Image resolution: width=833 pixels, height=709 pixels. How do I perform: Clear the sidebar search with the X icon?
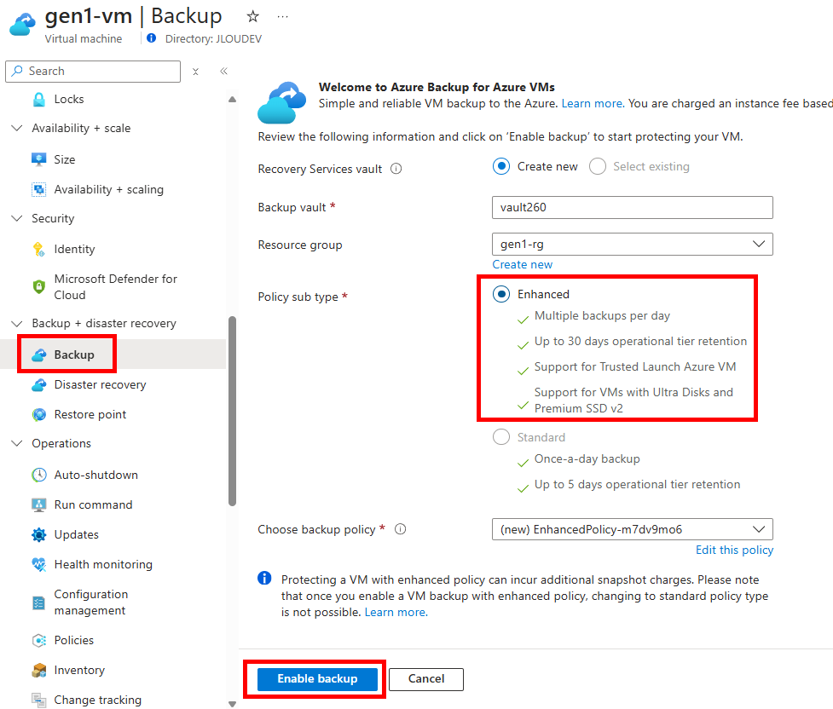pos(195,72)
